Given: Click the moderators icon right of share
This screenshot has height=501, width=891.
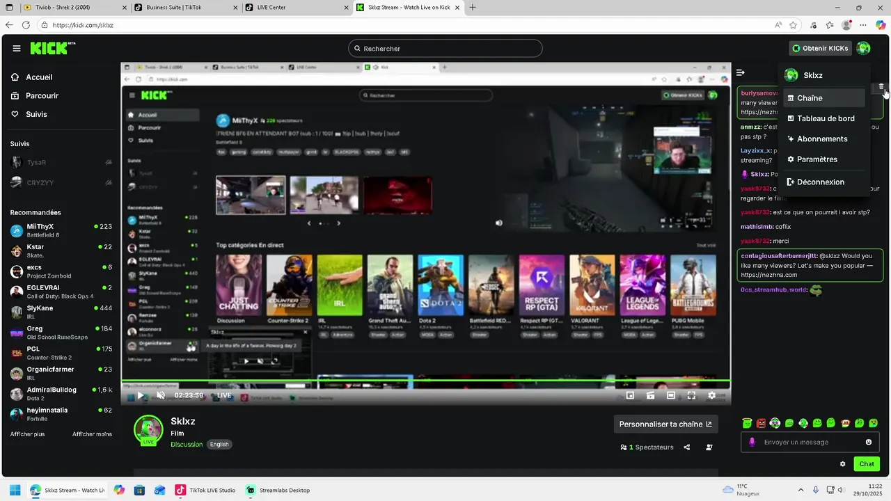Looking at the screenshot, I should tap(709, 447).
